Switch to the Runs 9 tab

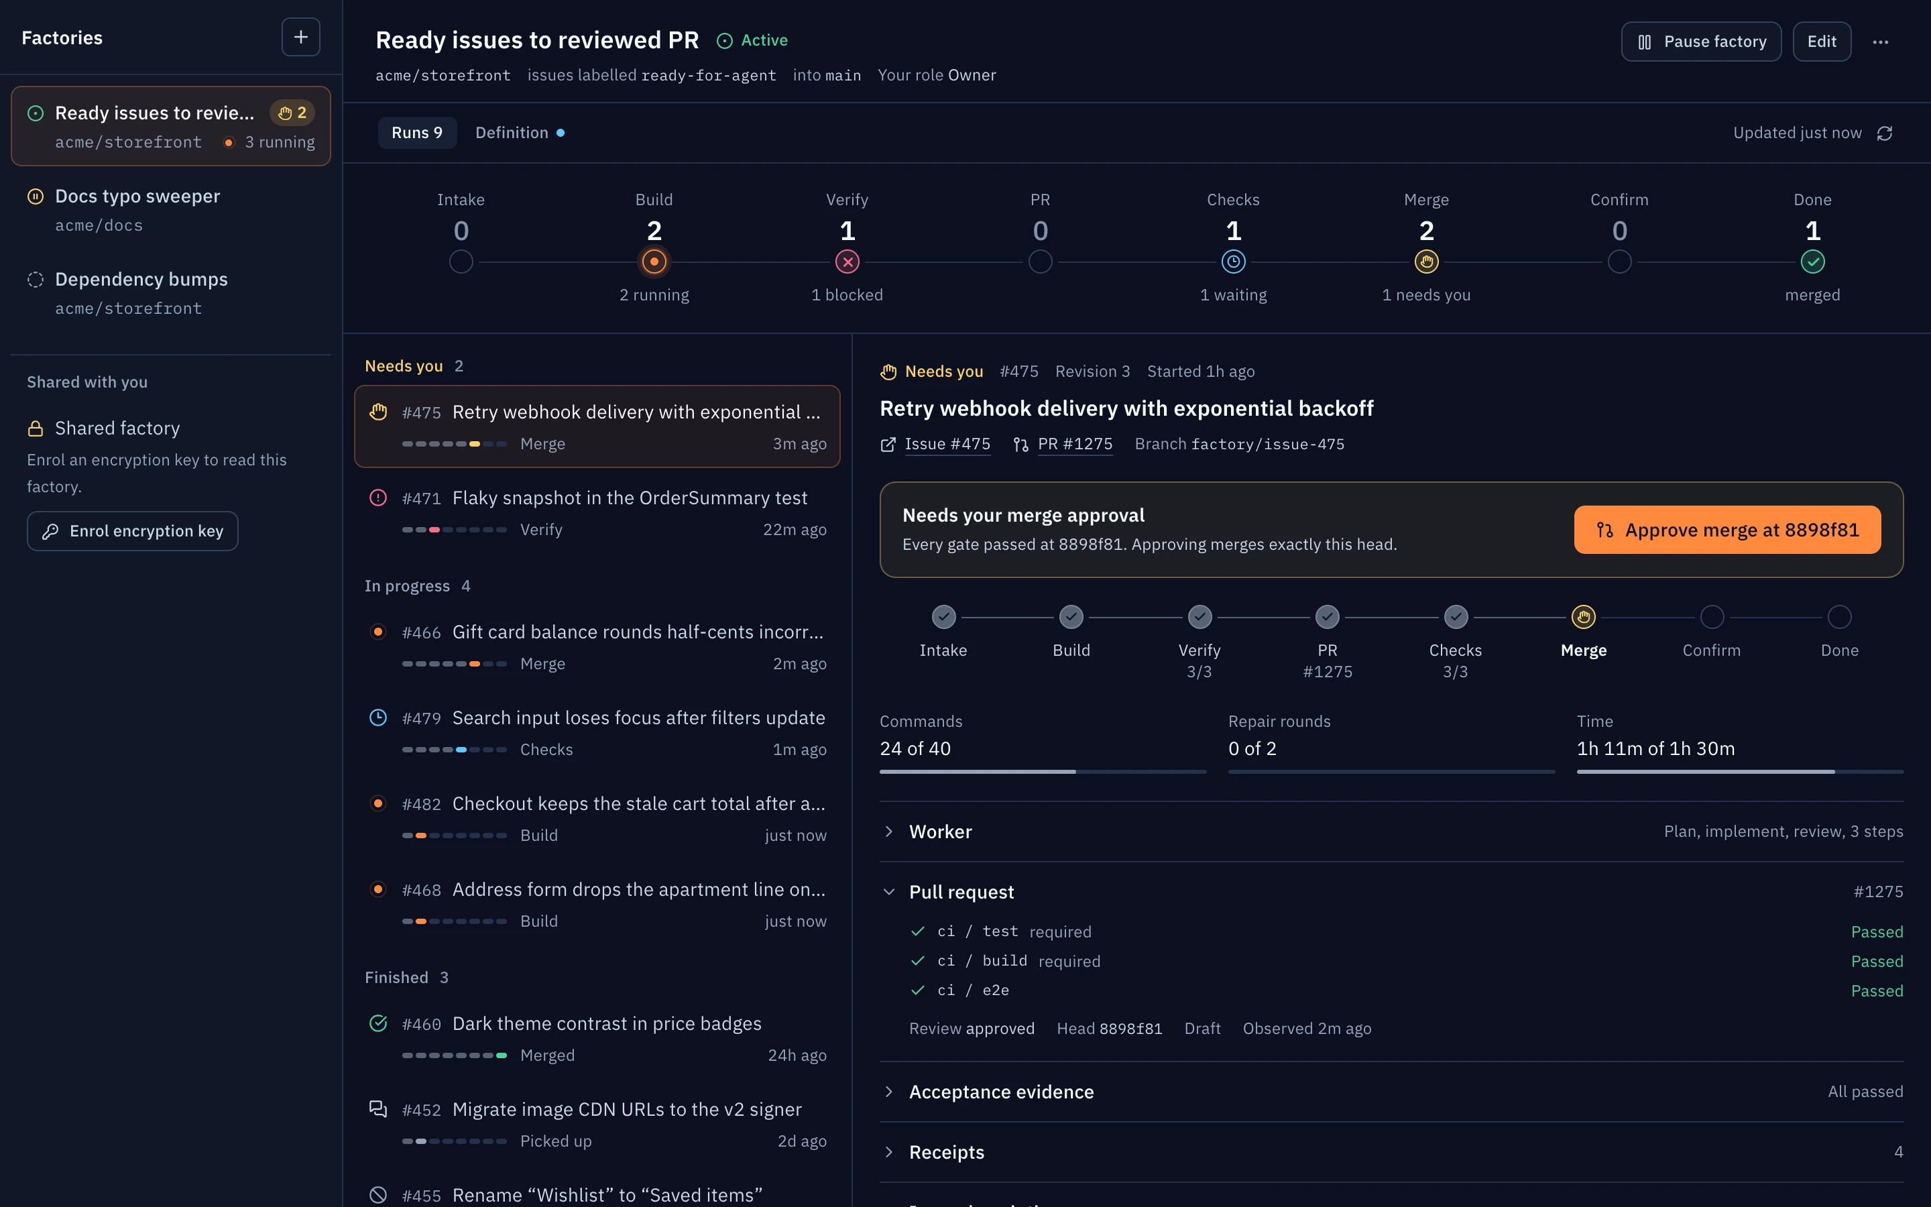click(x=416, y=133)
